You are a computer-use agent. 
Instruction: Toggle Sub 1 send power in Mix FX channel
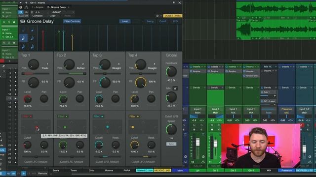tap(262, 92)
